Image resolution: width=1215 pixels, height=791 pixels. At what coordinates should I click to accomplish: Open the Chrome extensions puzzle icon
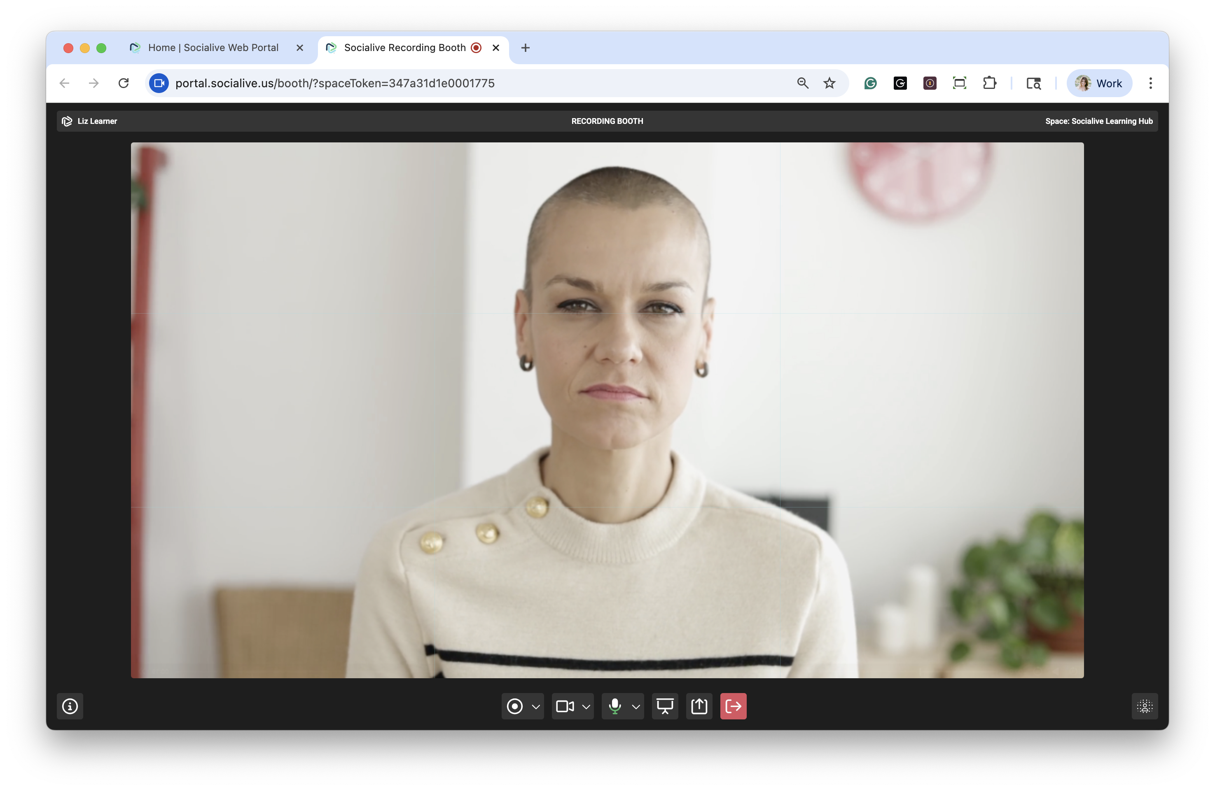pyautogui.click(x=989, y=83)
